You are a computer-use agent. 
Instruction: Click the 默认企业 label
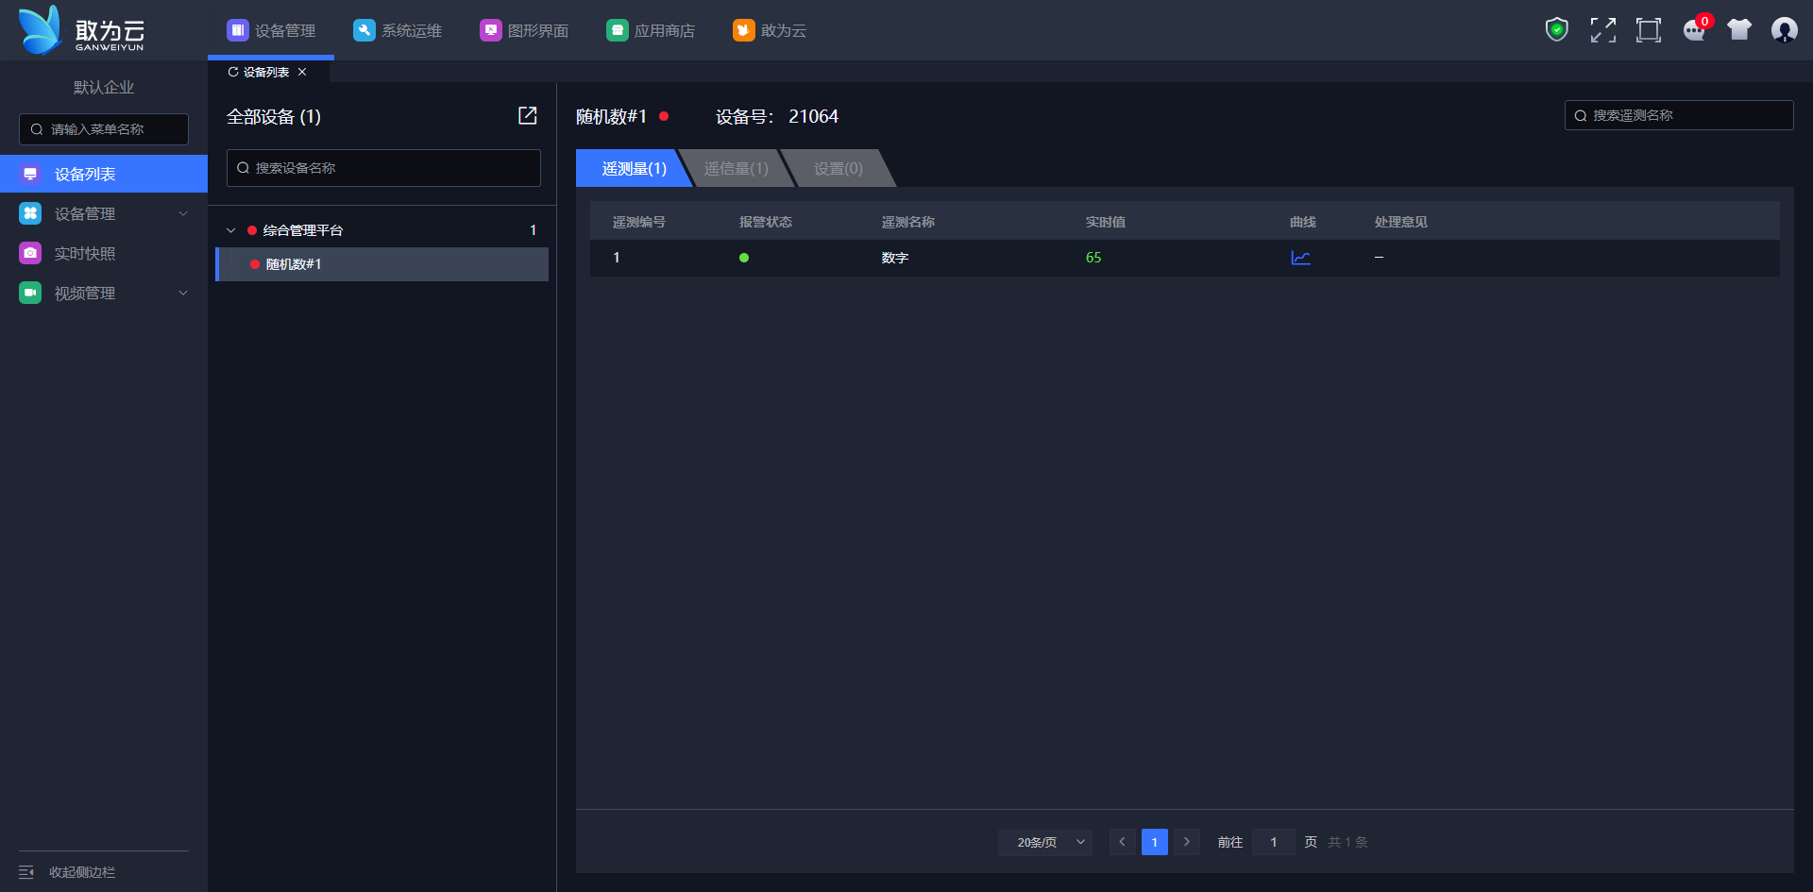(x=104, y=87)
